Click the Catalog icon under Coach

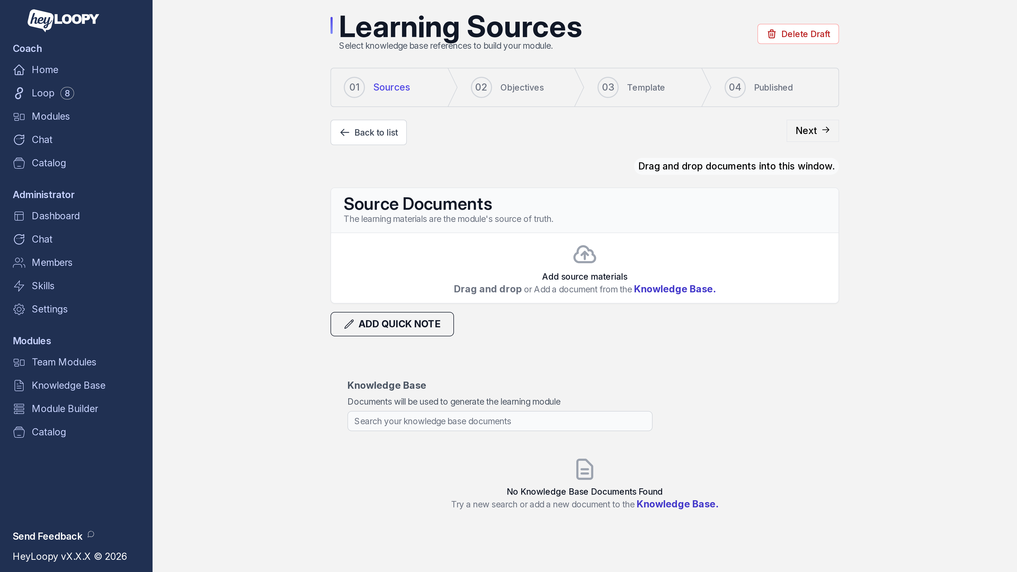click(x=19, y=163)
